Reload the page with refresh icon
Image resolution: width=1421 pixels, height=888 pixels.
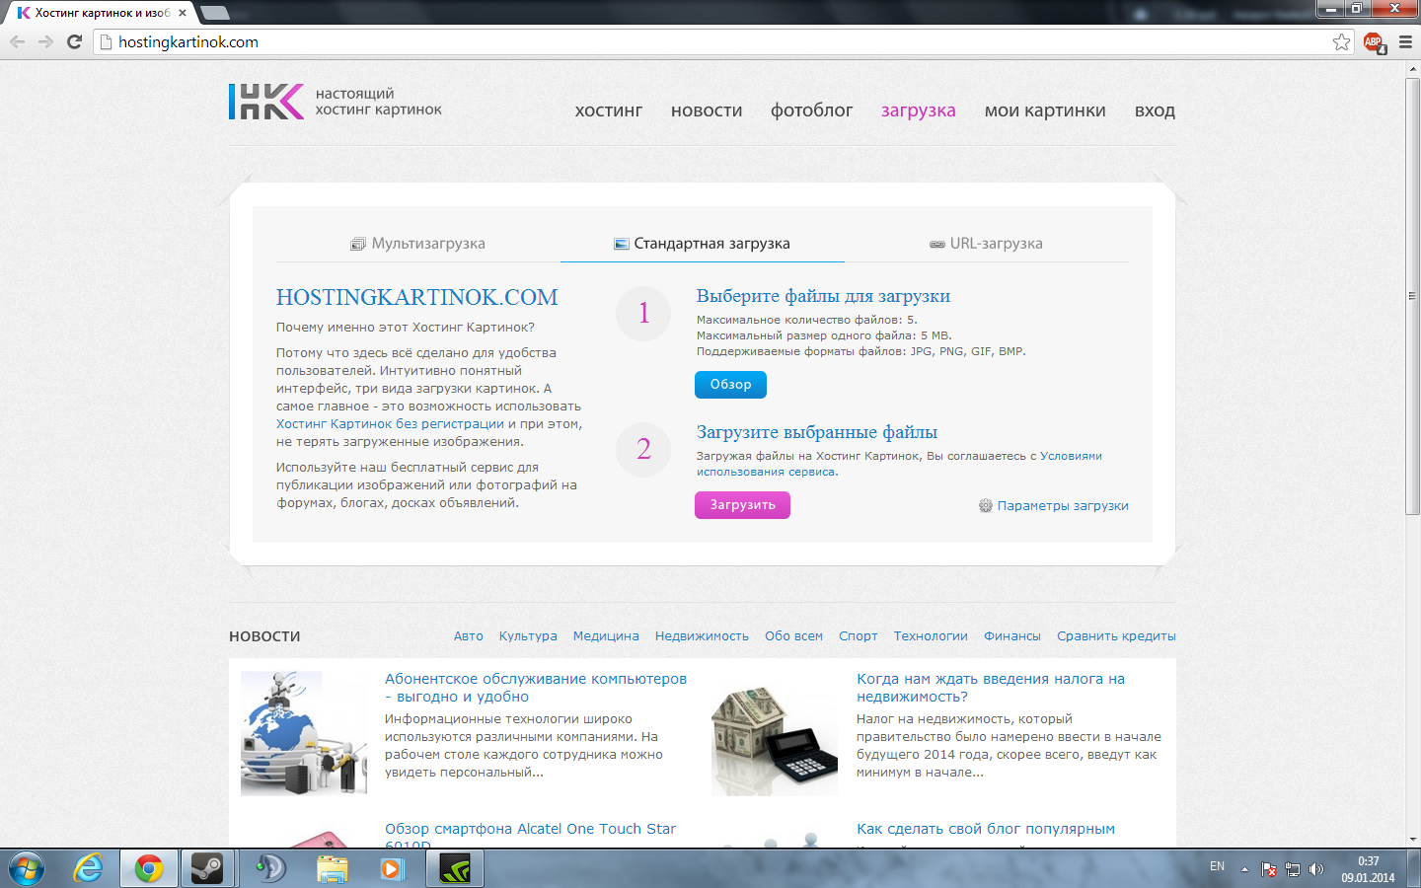pyautogui.click(x=74, y=41)
